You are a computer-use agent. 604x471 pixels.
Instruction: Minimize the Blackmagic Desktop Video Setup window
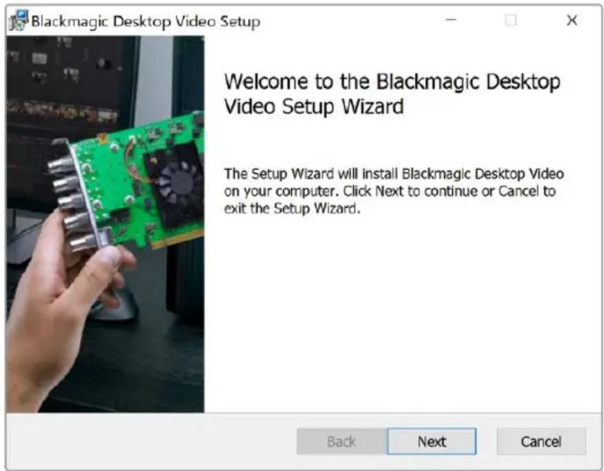point(451,20)
